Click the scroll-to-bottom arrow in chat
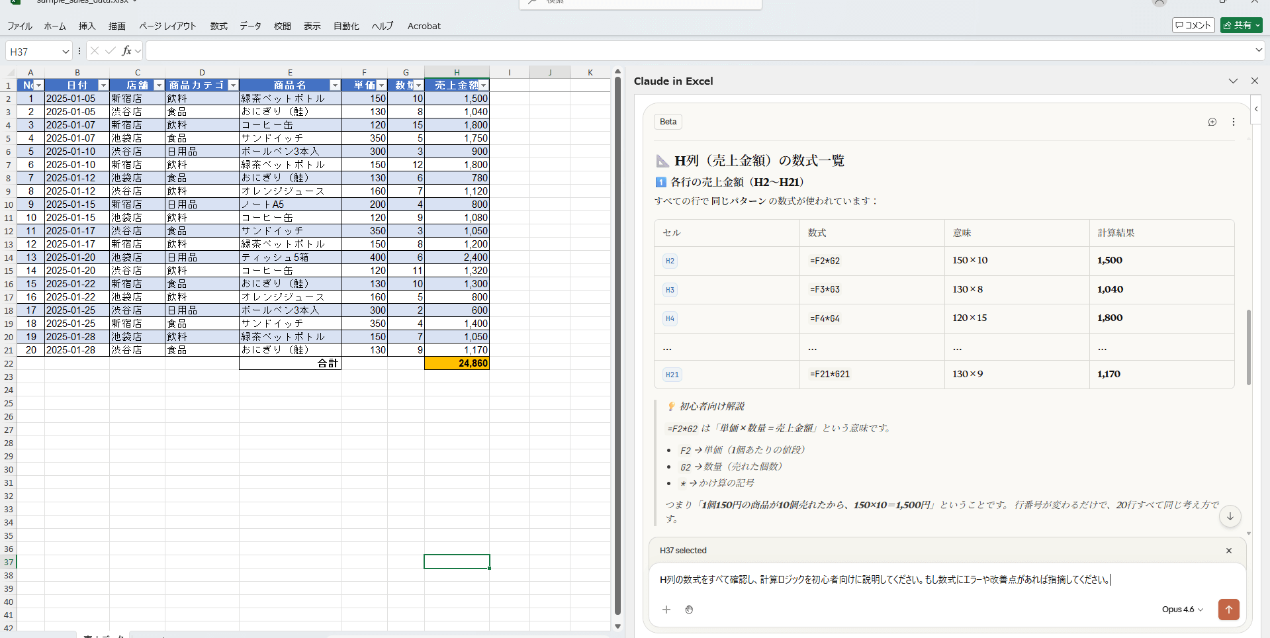The width and height of the screenshot is (1270, 638). [1230, 516]
